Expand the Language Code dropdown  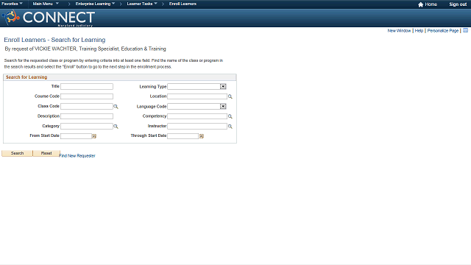pos(223,106)
